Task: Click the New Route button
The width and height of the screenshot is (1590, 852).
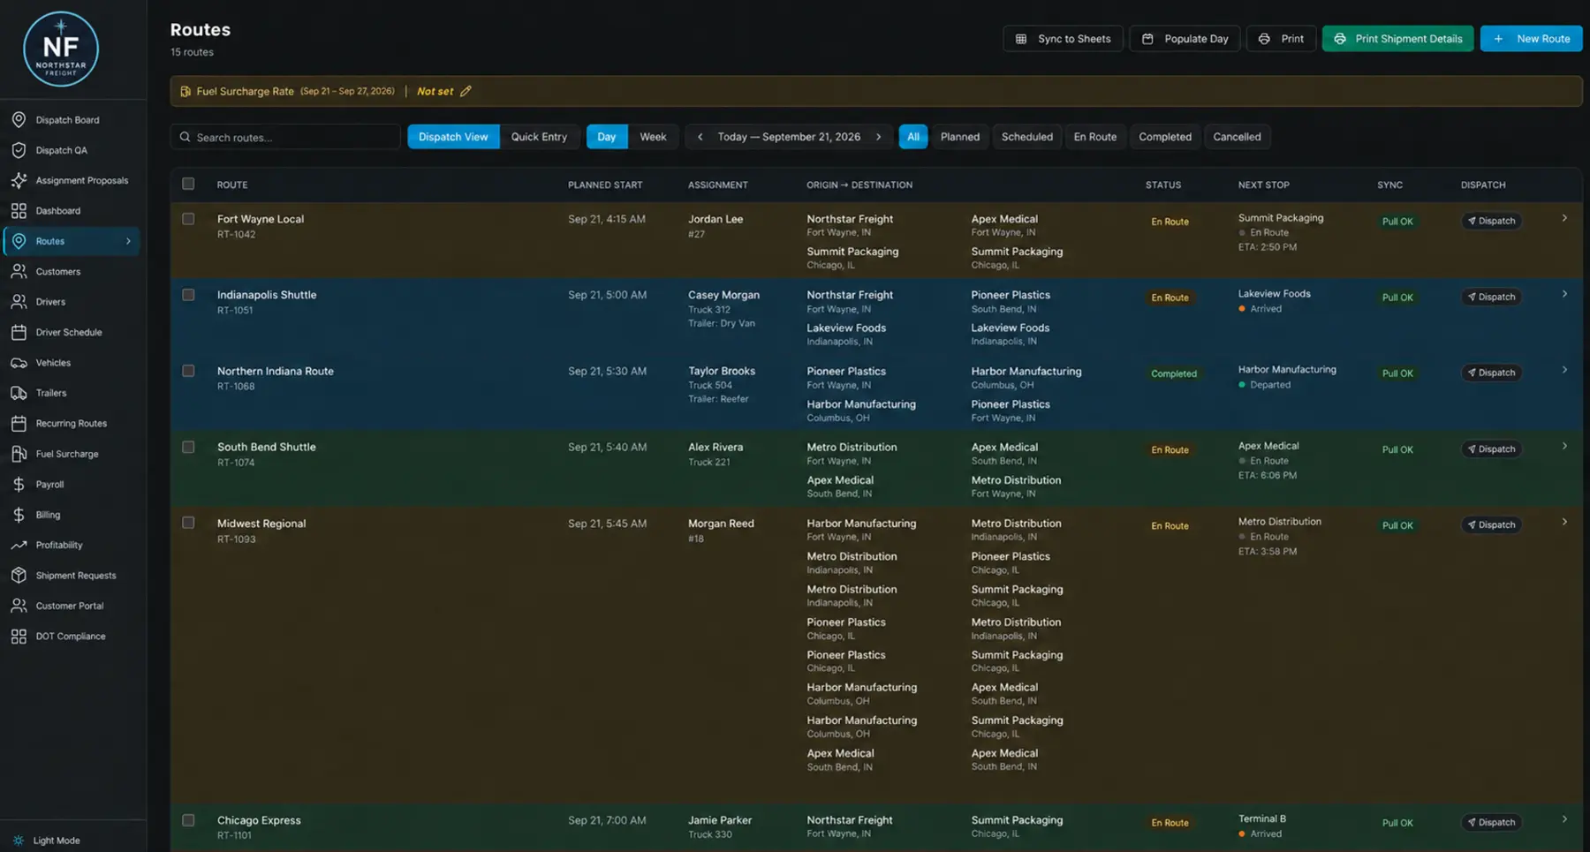Action: coord(1531,39)
